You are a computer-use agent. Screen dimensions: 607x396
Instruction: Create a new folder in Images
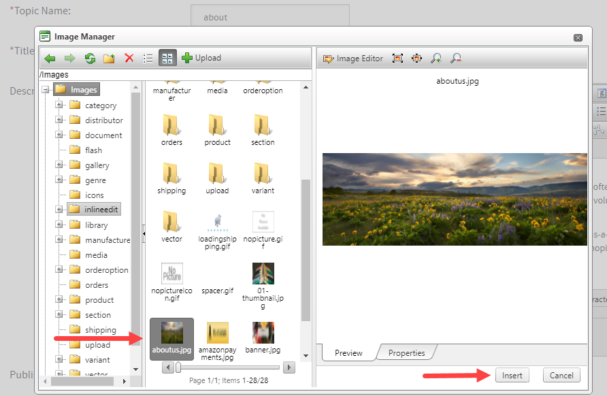(108, 58)
